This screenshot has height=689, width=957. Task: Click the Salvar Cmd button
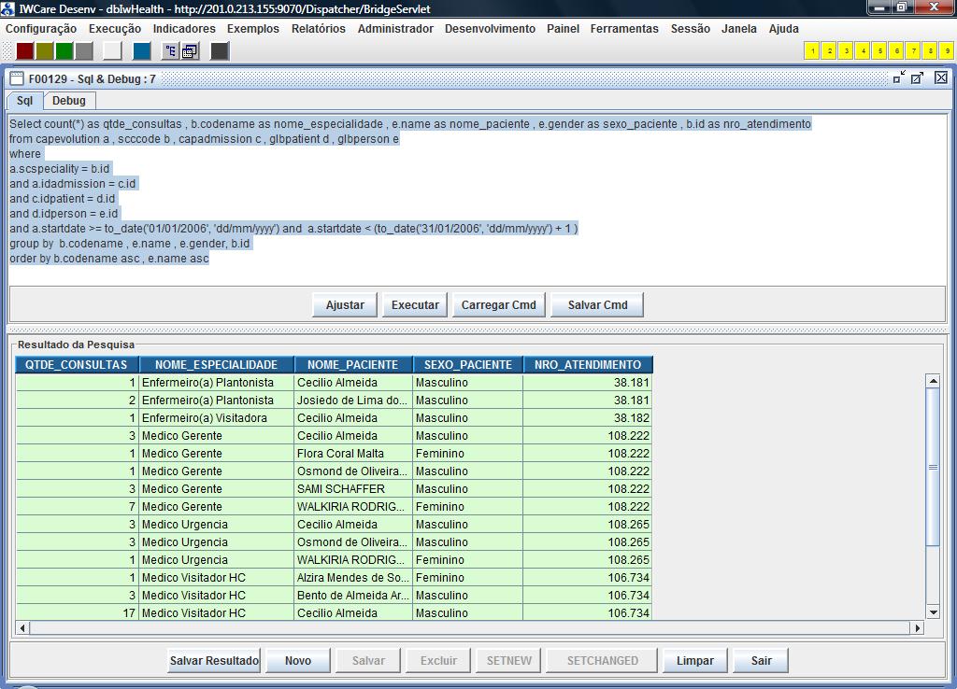(x=597, y=305)
